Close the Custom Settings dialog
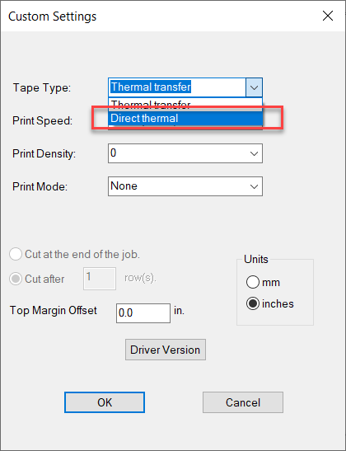Viewport: 346px width, 451px height. click(x=328, y=16)
